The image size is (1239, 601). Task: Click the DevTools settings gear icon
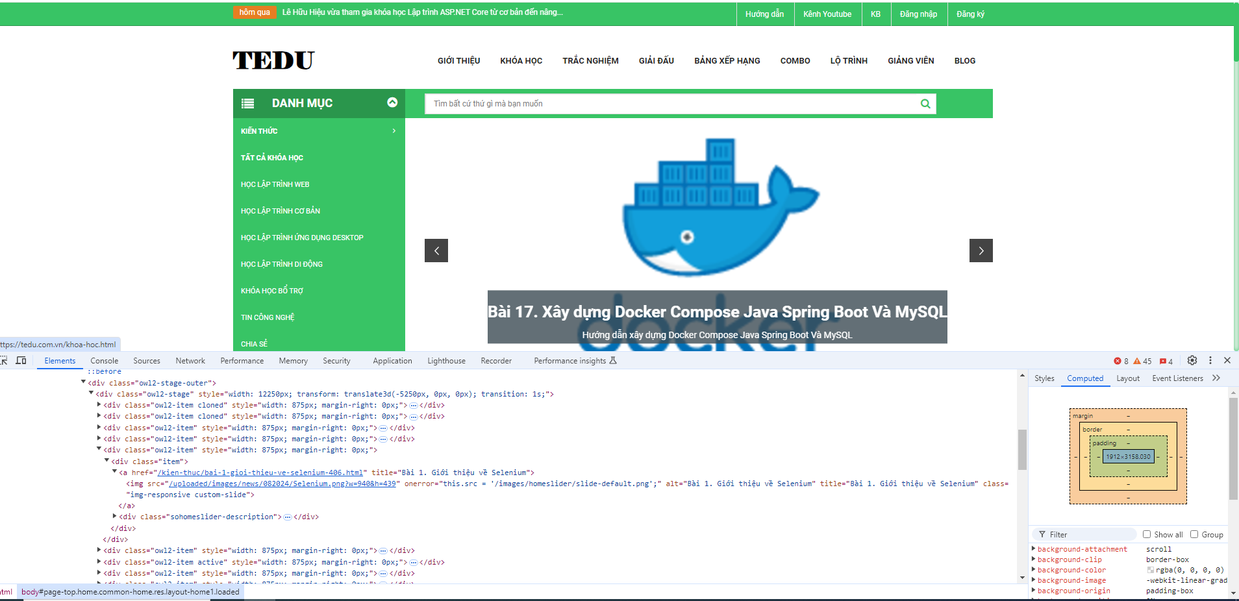[1192, 360]
